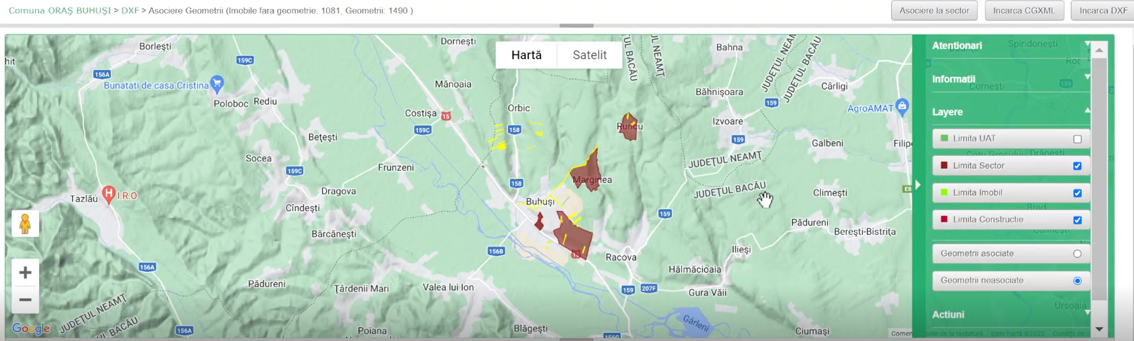This screenshot has width=1134, height=341.
Task: Select the Geometrii asociate radio option
Action: [1077, 254]
